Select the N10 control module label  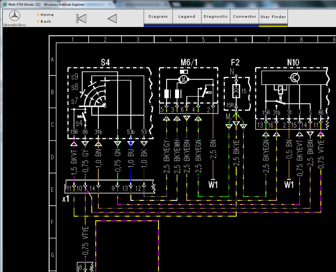293,62
